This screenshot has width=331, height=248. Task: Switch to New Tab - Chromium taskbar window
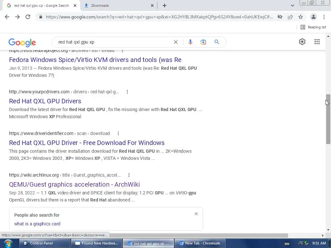[200, 243]
